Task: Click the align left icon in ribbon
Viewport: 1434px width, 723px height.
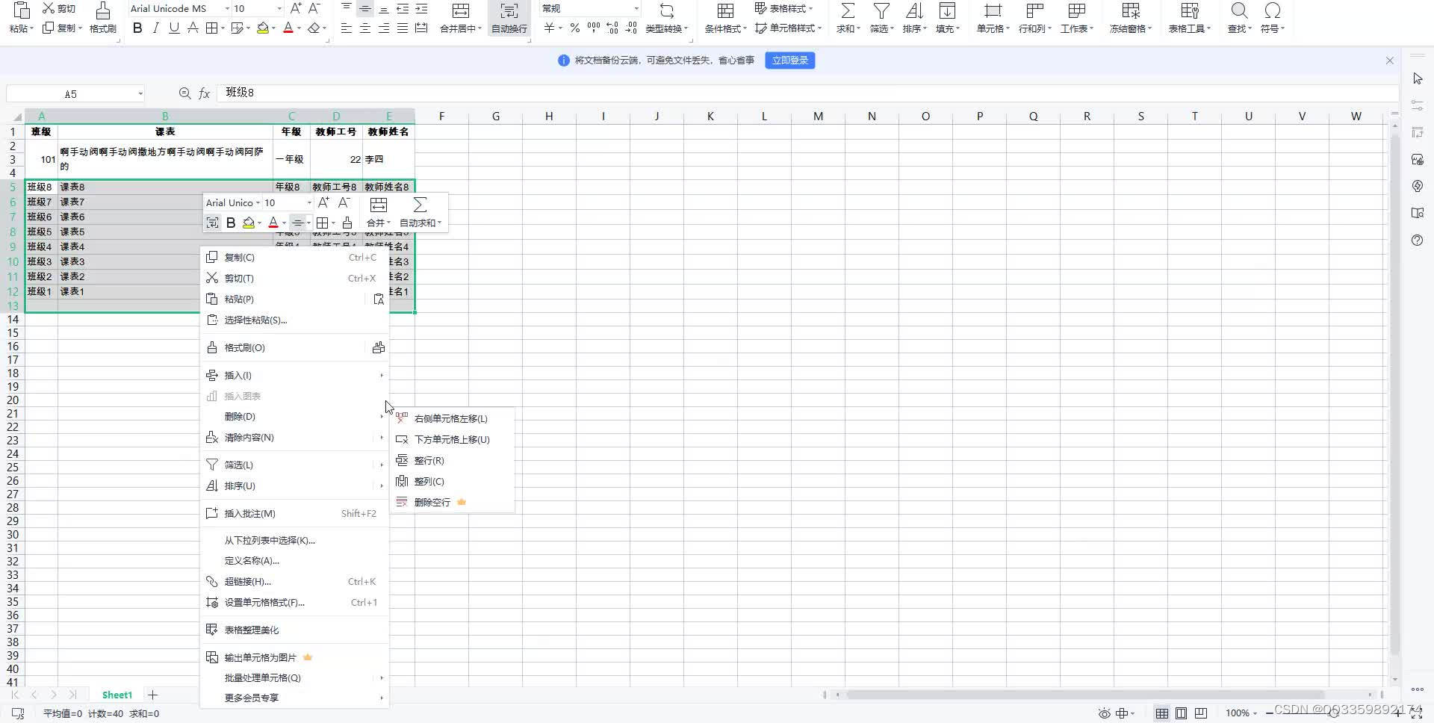Action: tap(346, 28)
